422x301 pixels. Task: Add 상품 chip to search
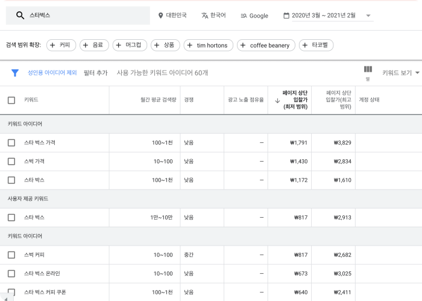click(x=165, y=45)
